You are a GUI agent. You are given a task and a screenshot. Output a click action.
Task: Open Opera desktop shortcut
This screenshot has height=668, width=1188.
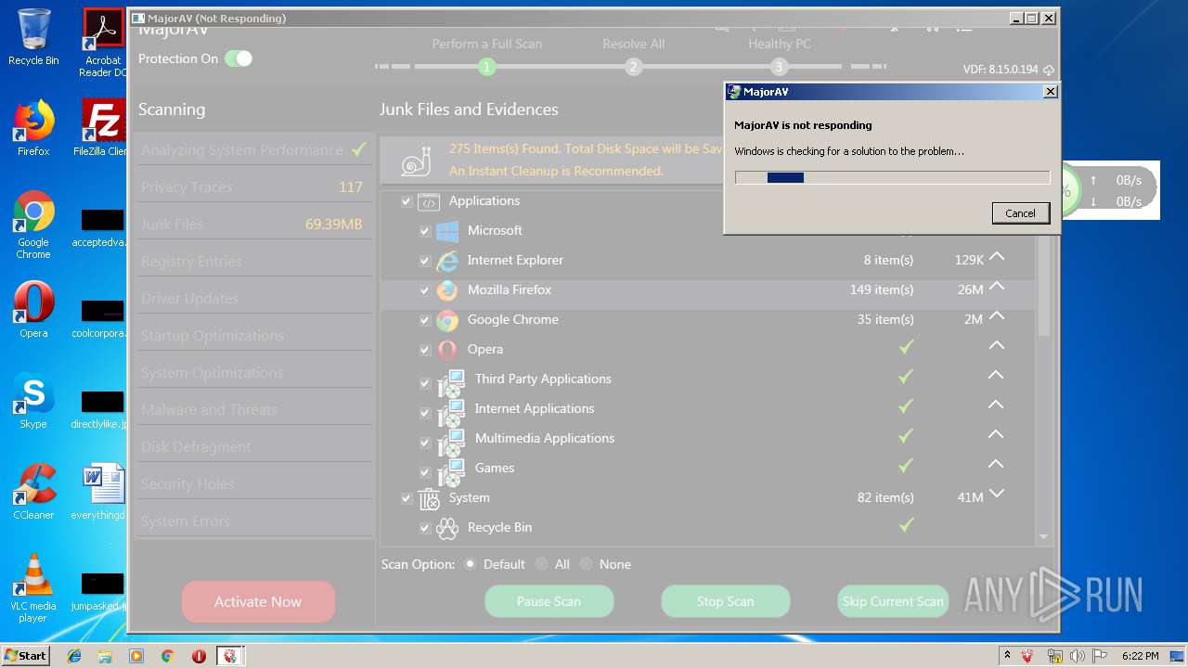33,310
